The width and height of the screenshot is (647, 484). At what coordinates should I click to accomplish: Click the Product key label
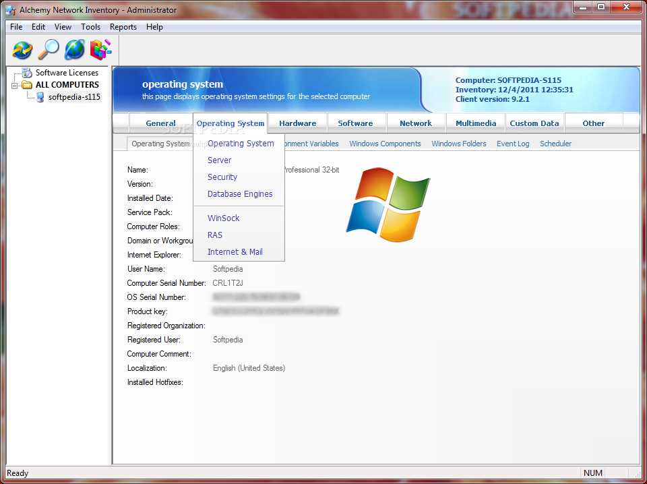148,311
